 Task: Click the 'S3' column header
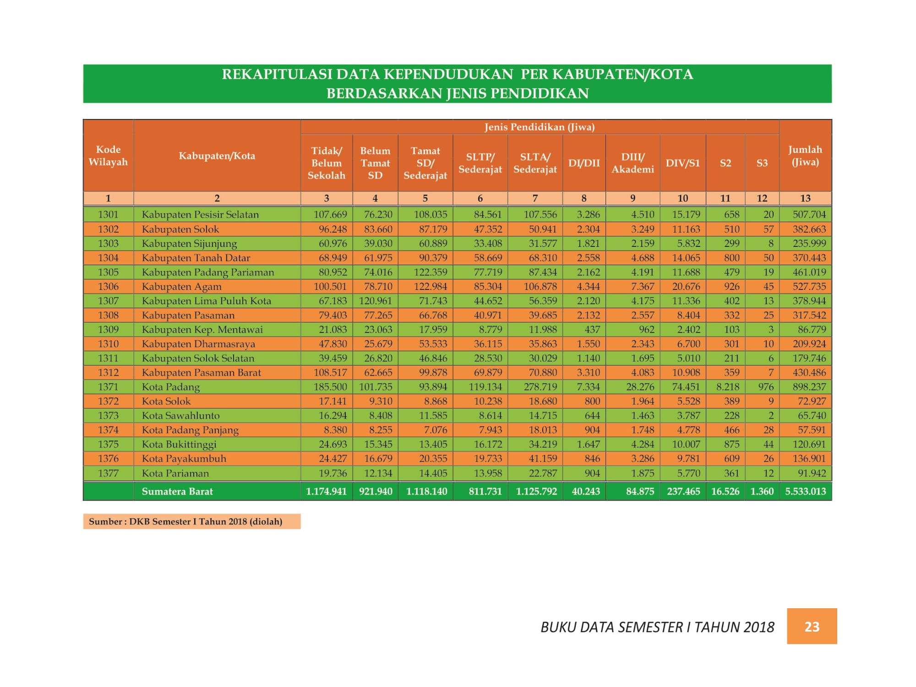pyautogui.click(x=762, y=163)
